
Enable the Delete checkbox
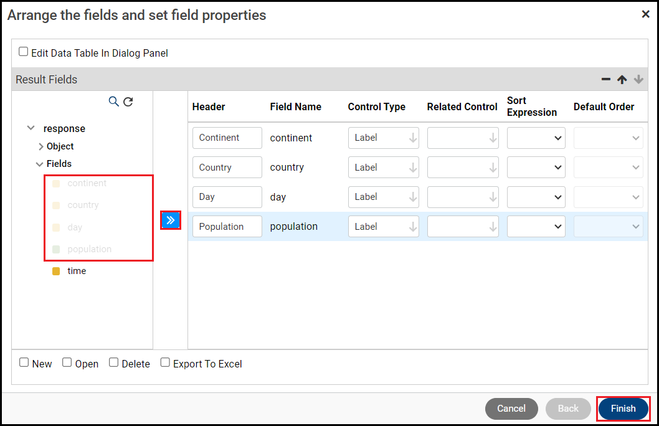pos(114,362)
